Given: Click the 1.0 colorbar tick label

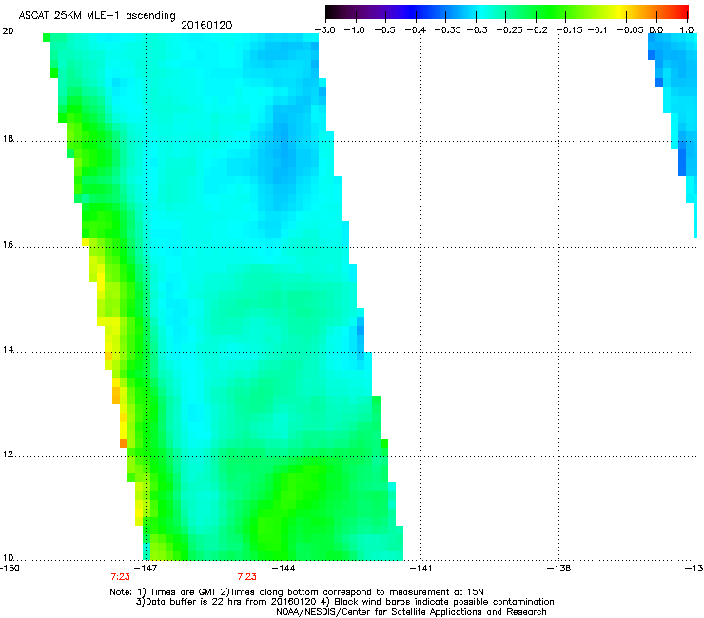Looking at the screenshot, I should pyautogui.click(x=687, y=30).
